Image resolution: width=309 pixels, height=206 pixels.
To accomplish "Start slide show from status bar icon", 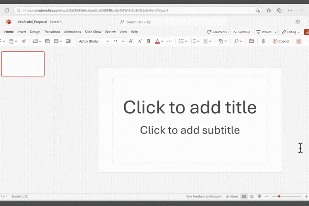I will point(259,196).
